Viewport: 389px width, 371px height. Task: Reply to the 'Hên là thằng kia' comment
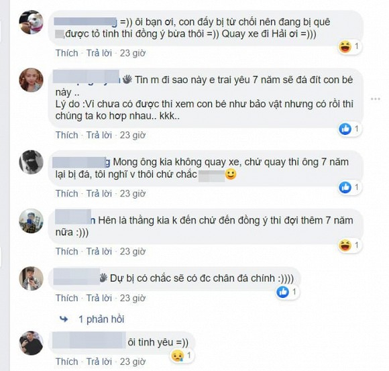pyautogui.click(x=99, y=252)
